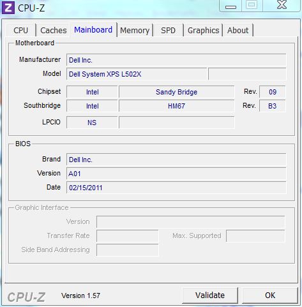The width and height of the screenshot is (302, 307).
Task: Click the LPCIO label
Action: (51, 122)
